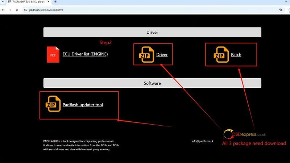The width and height of the screenshot is (290, 163).
Task: Click the ZIP icon beside Padflash updater tool
Action: tap(53, 104)
